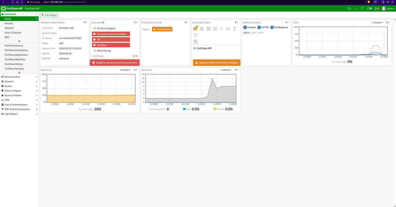Viewport: 396px width, 207px height.
Task: Click the Status item vertical-dots icon
Action: (x=37, y=19)
